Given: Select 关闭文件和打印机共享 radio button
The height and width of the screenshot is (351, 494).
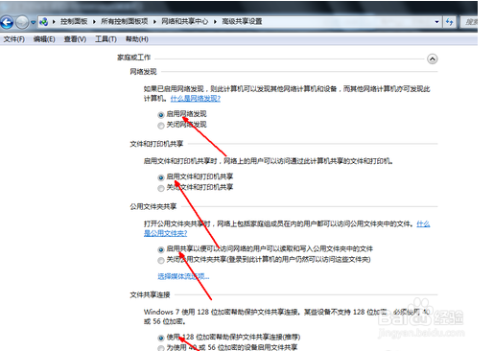Looking at the screenshot, I should (x=161, y=188).
